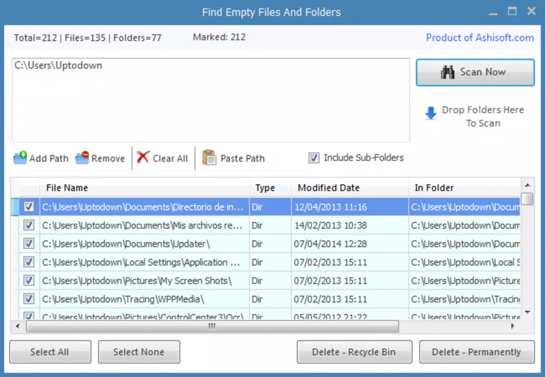This screenshot has width=545, height=377.
Task: Uncheck the Local Settings\Application row checkbox
Action: [x=29, y=262]
